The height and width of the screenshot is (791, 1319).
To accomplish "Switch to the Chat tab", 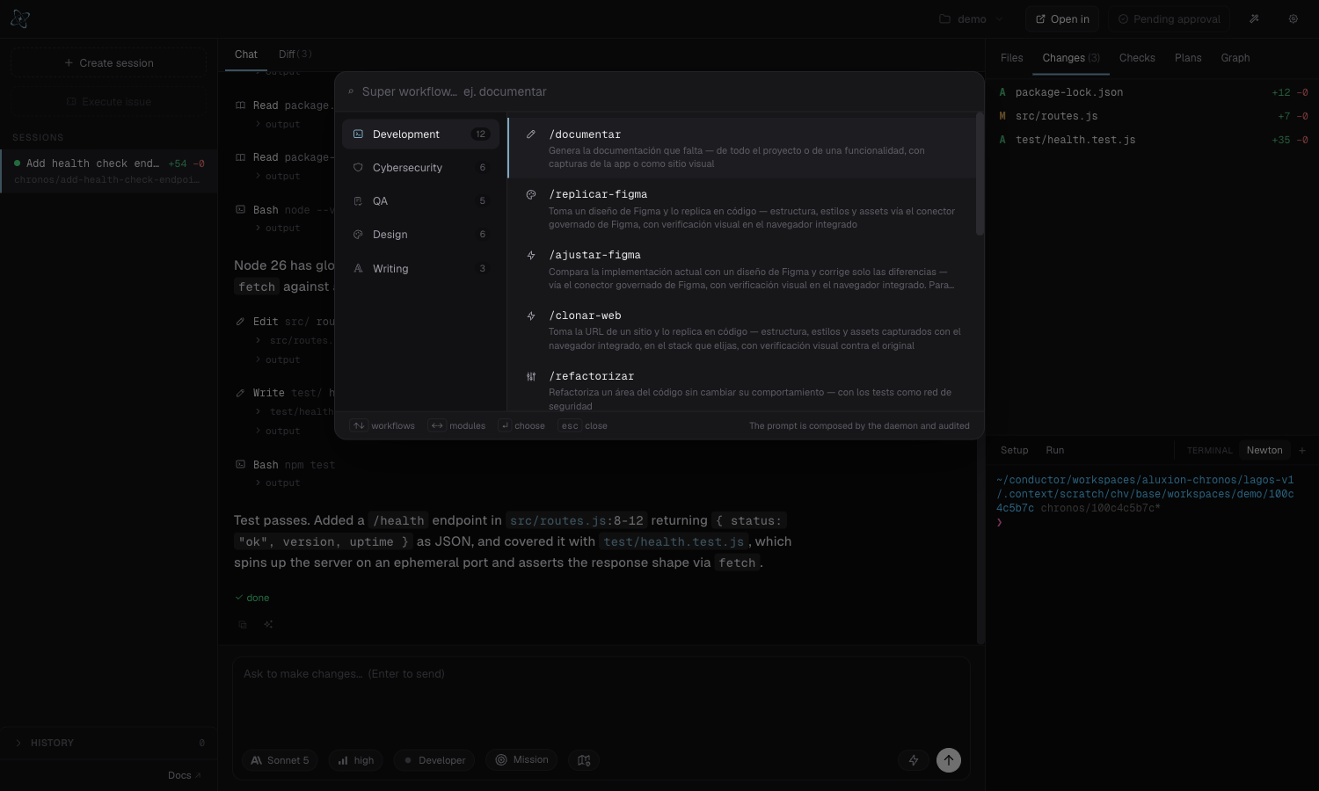I will tap(246, 54).
